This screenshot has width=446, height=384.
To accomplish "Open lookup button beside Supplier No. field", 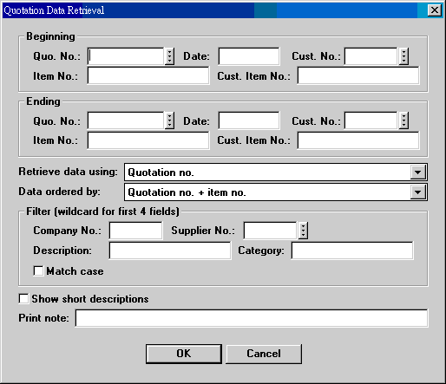I will tap(303, 231).
